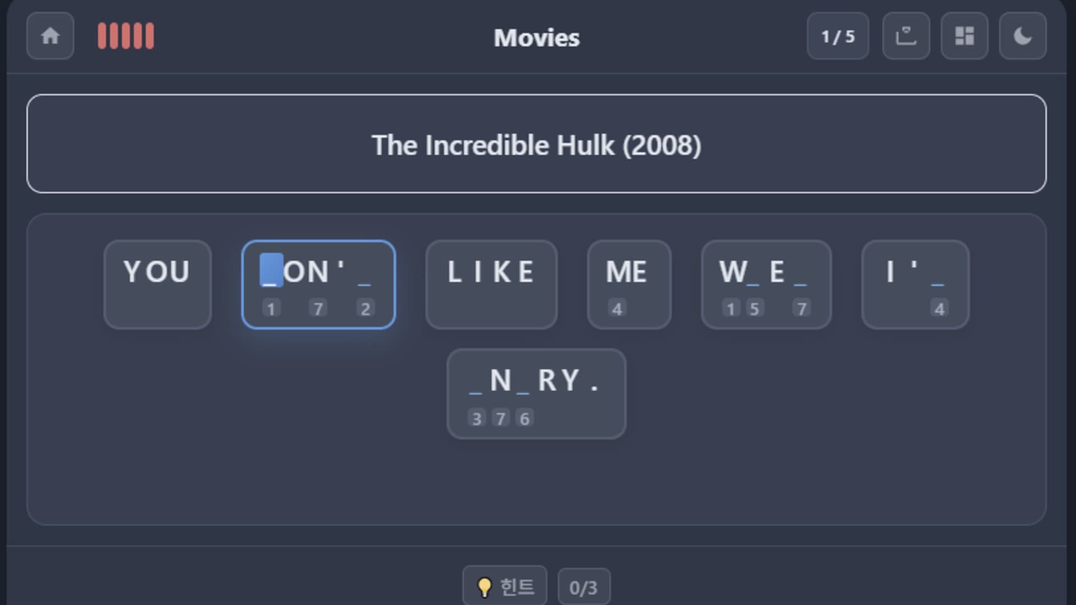Select the final blank in W_E_
Image resolution: width=1076 pixels, height=605 pixels.
[801, 274]
